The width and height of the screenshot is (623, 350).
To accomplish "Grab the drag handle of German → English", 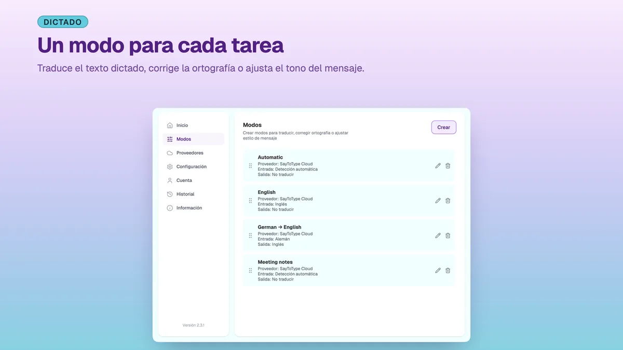I will [250, 235].
